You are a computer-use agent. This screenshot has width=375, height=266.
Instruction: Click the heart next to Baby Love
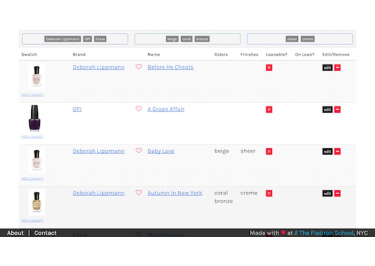click(139, 151)
